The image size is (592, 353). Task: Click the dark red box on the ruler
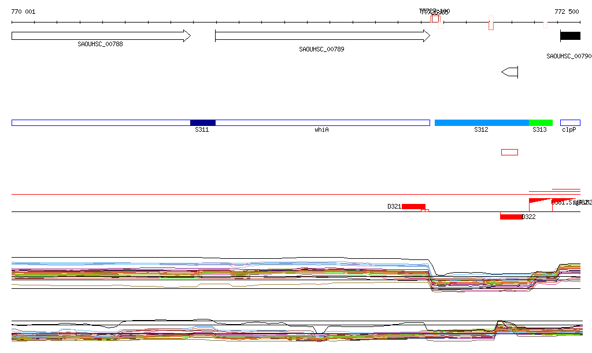point(435,19)
